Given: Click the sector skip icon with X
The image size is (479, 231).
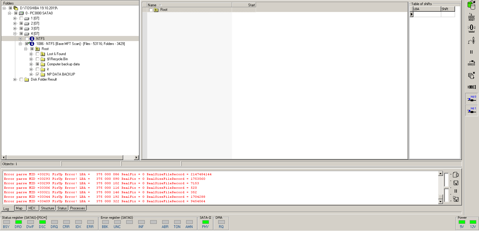Looking at the screenshot, I should (x=471, y=63).
